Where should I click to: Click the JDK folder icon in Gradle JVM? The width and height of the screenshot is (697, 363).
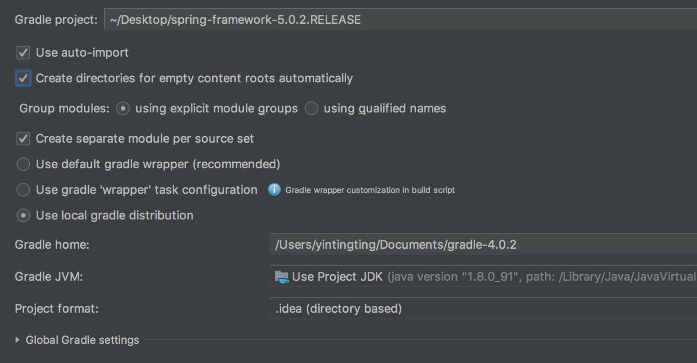click(x=282, y=277)
